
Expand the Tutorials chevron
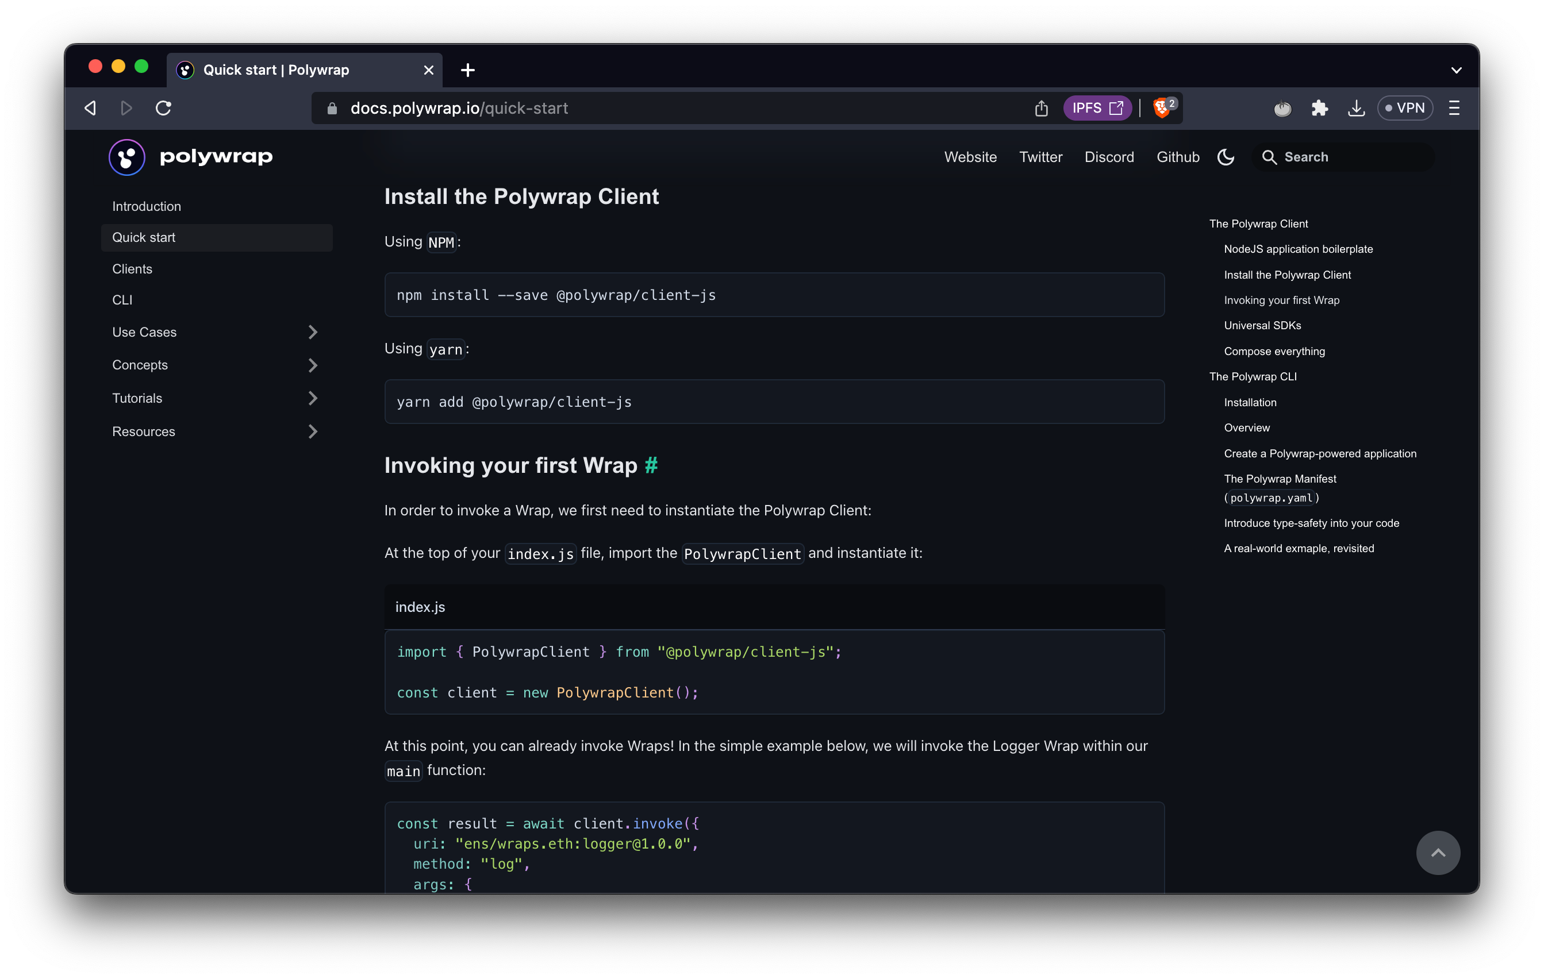click(313, 399)
